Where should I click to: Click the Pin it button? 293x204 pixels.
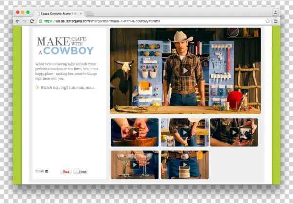[65, 172]
